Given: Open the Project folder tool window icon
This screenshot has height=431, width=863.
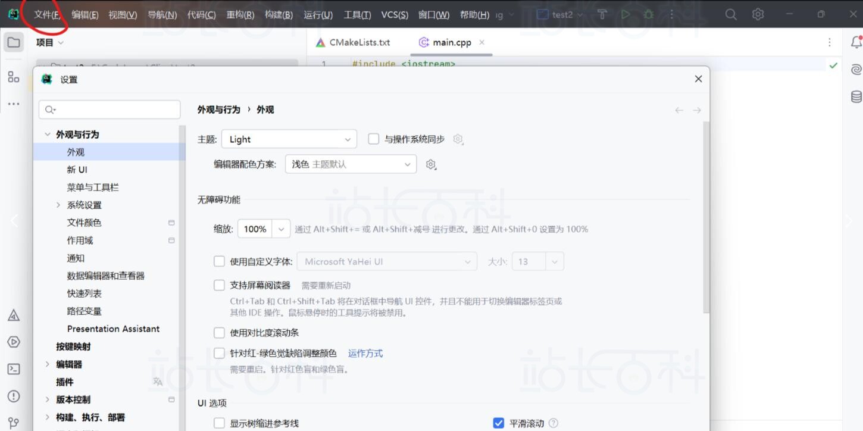Looking at the screenshot, I should tap(14, 42).
